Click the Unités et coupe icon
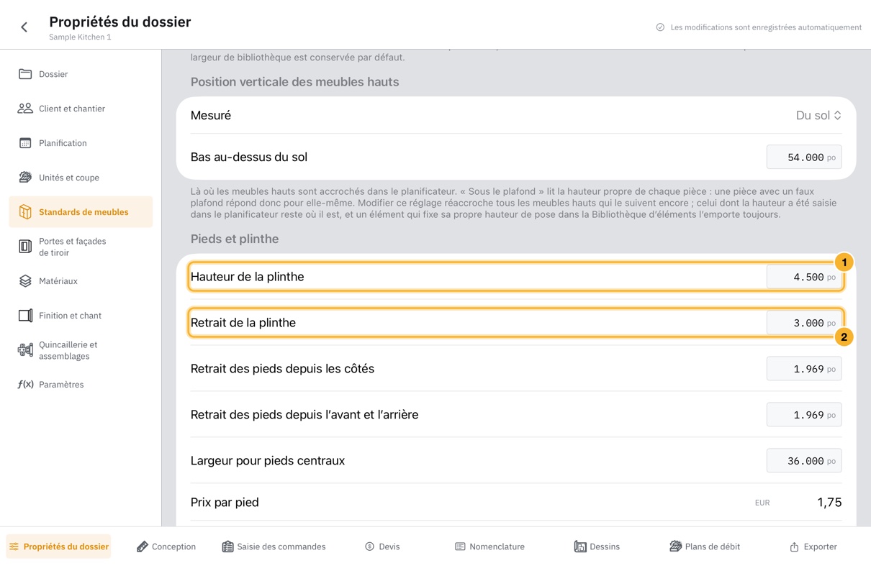This screenshot has width=871, height=581. tap(25, 178)
